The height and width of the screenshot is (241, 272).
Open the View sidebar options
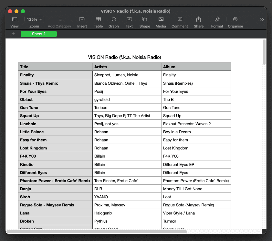[15, 19]
